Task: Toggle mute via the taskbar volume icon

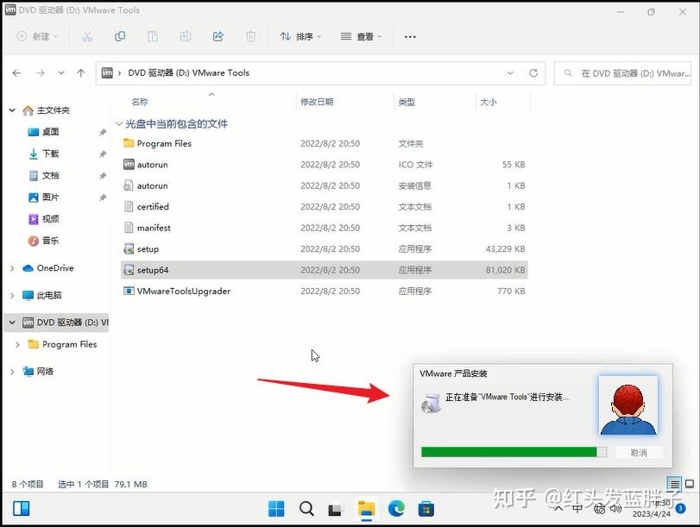Action: pyautogui.click(x=615, y=508)
